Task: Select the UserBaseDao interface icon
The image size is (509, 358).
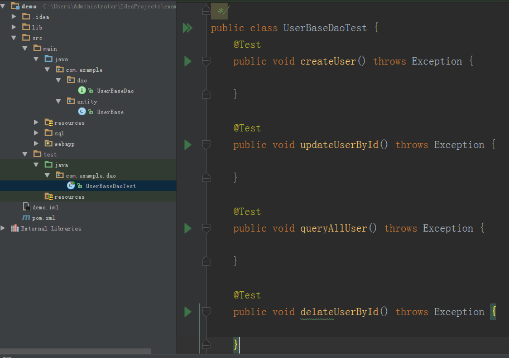Action: [x=82, y=91]
